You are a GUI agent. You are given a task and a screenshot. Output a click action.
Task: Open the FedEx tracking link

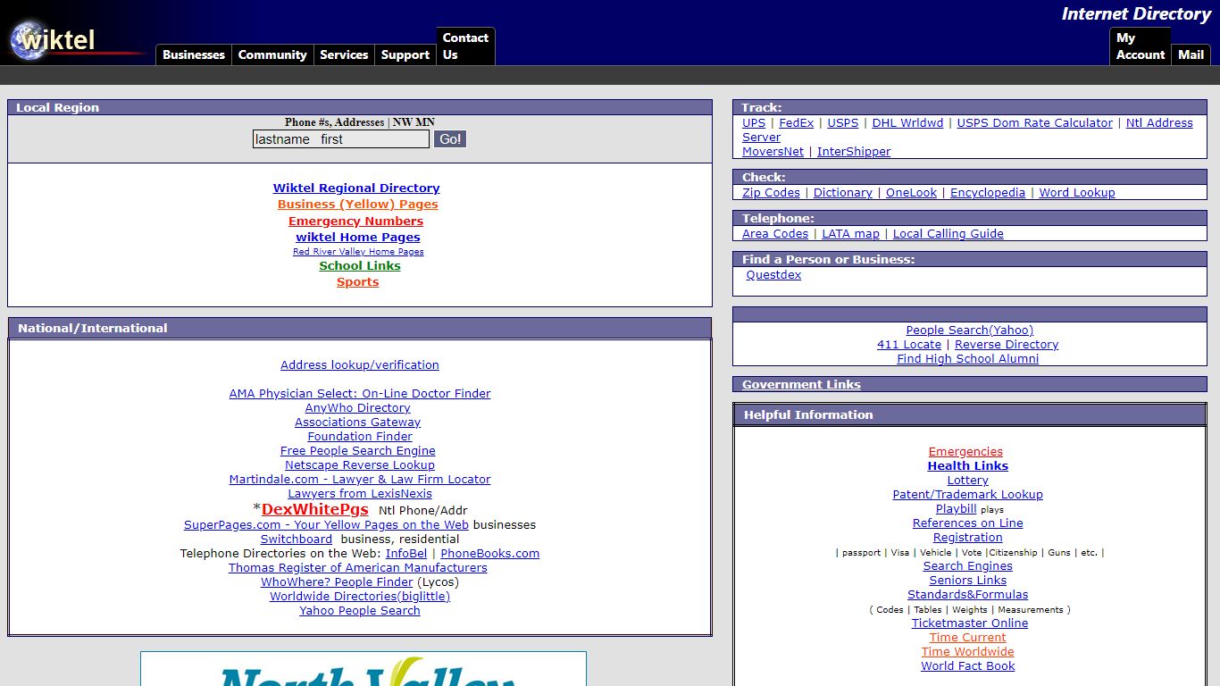pos(797,123)
